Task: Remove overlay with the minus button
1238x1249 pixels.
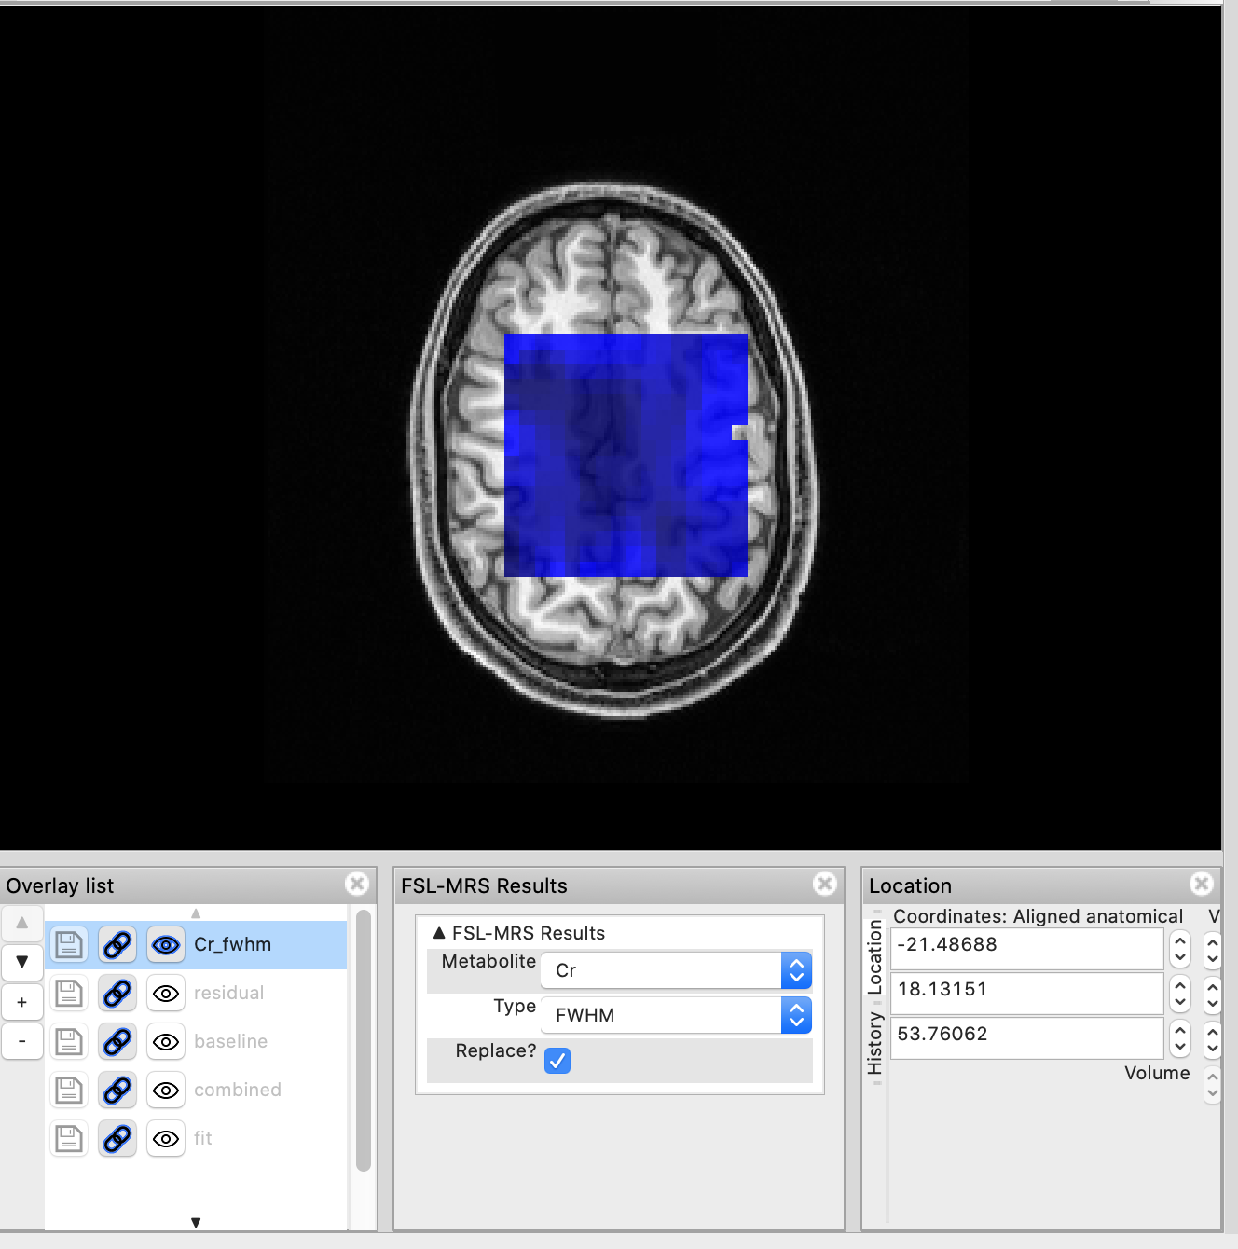Action: click(x=22, y=1041)
